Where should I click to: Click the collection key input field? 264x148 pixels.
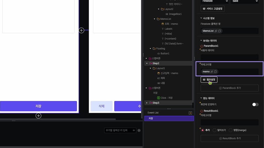117,131
